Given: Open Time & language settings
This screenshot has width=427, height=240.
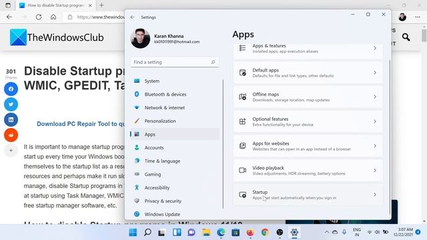Looking at the screenshot, I should pyautogui.click(x=174, y=161).
